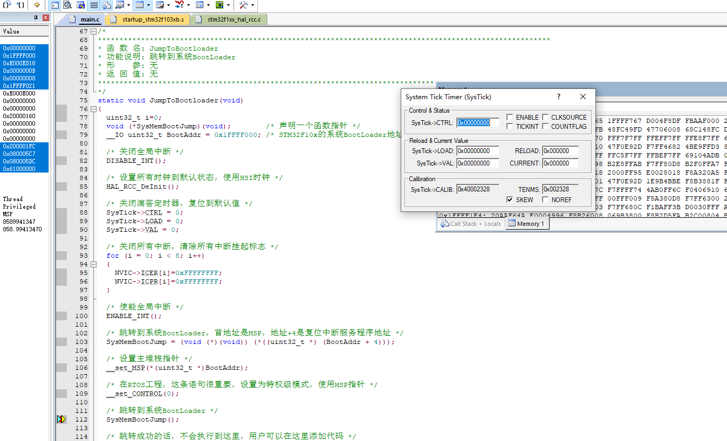
Task: Click the Step Over debug icon
Action: coord(7,5)
